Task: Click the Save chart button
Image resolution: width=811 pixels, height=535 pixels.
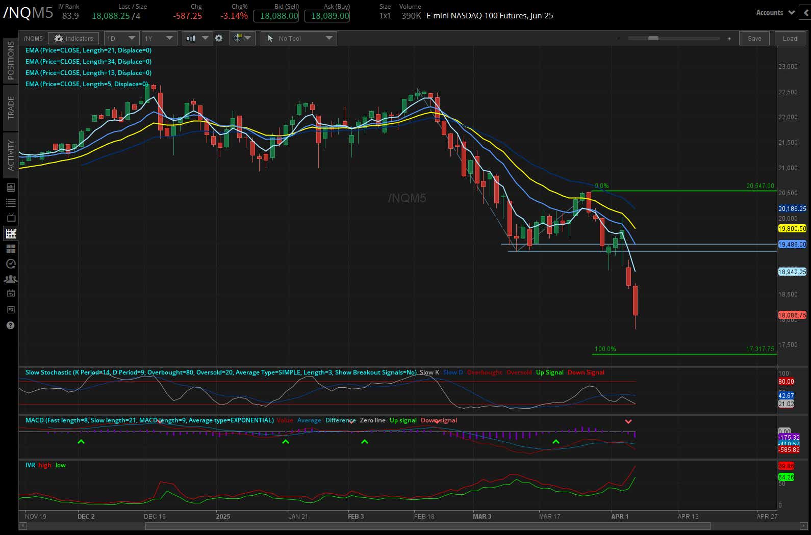Action: pyautogui.click(x=754, y=38)
